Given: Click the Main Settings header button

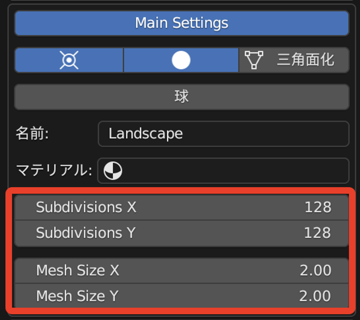Looking at the screenshot, I should pos(182,23).
